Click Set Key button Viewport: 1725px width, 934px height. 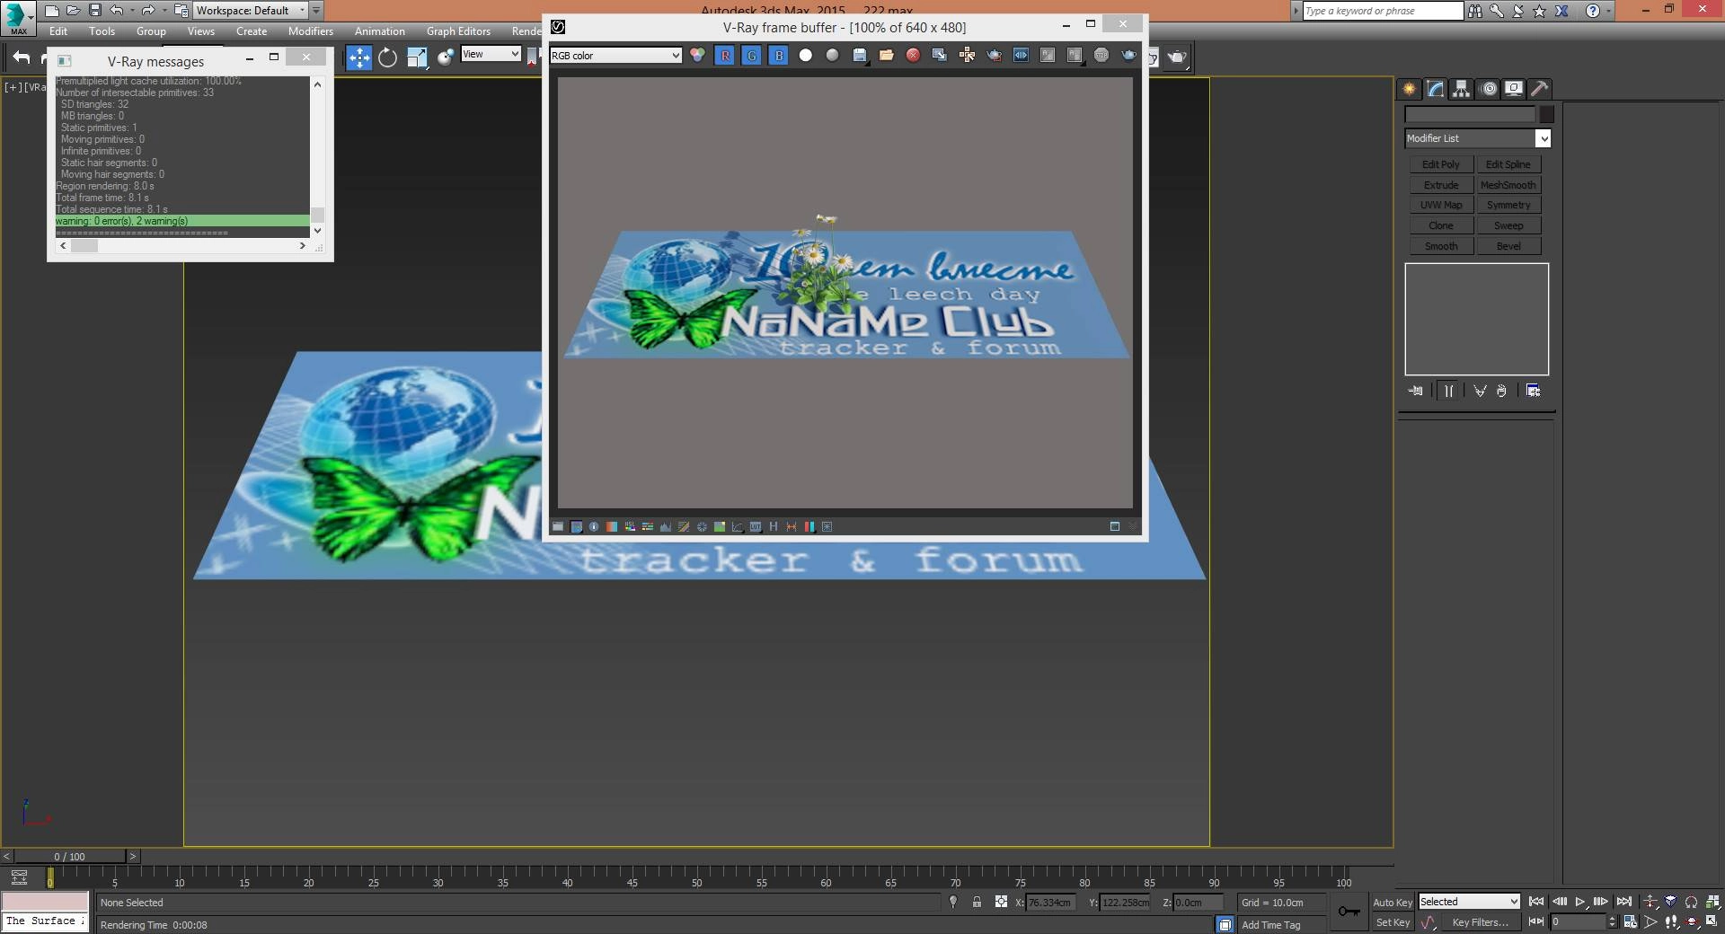[x=1393, y=922]
